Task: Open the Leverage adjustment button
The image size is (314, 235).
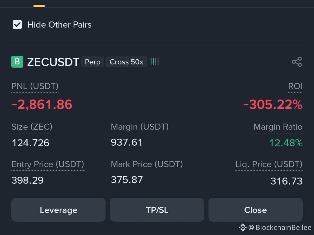Action: pos(58,210)
